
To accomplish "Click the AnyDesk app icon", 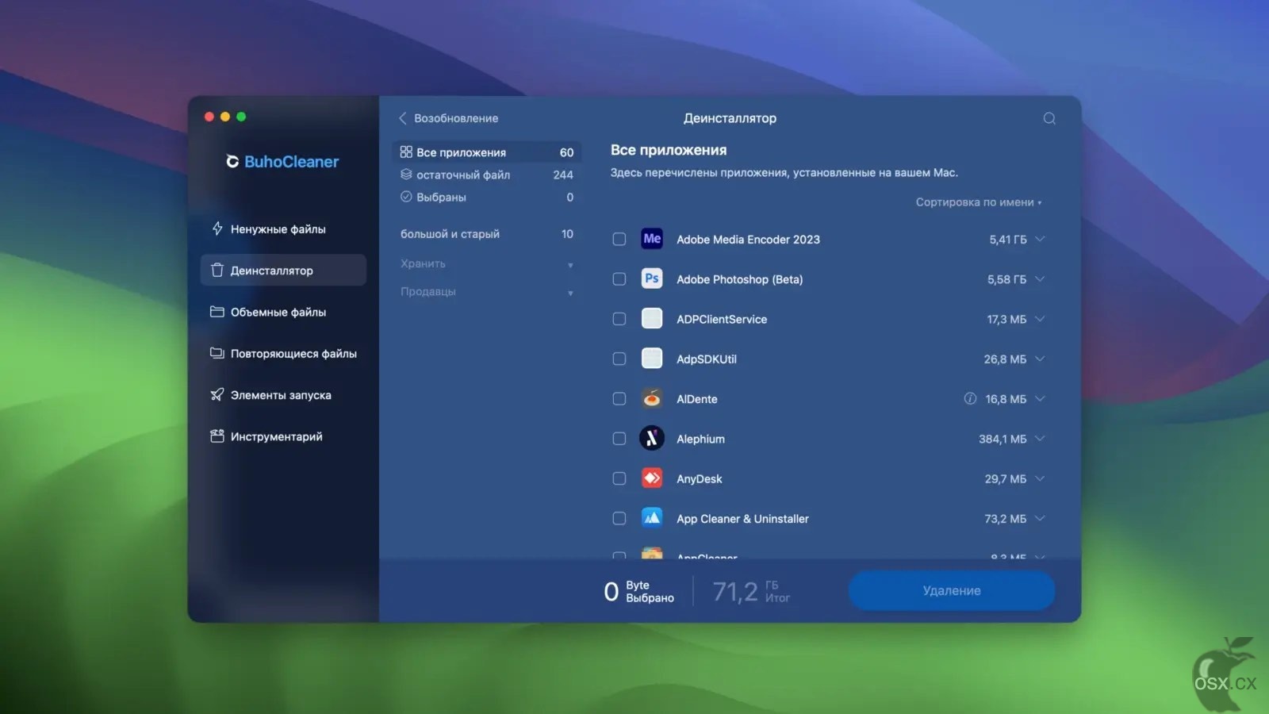I will pos(652,478).
